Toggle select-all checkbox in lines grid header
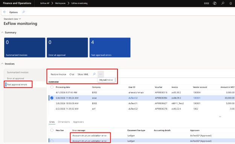Image resolution: width=235 pixels, height=144 pixels. (52, 130)
